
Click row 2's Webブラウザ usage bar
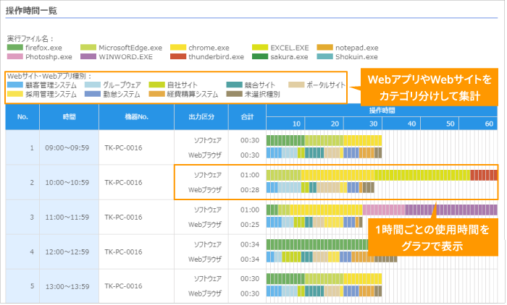tap(320, 187)
